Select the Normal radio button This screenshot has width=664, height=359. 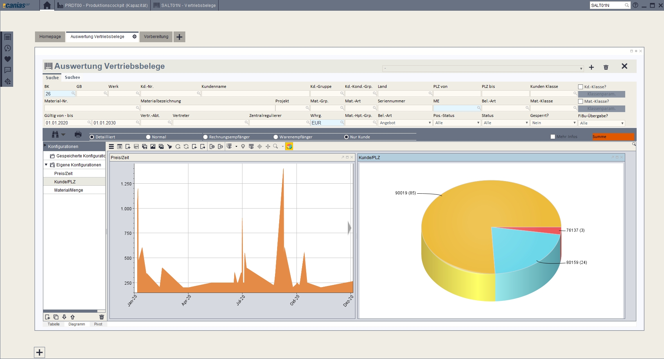[148, 137]
